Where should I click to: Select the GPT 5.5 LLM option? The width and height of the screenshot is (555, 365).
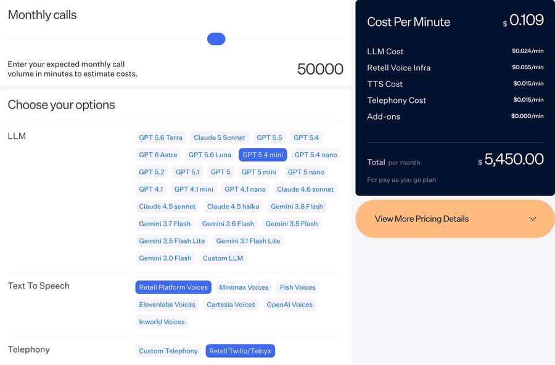coord(269,137)
